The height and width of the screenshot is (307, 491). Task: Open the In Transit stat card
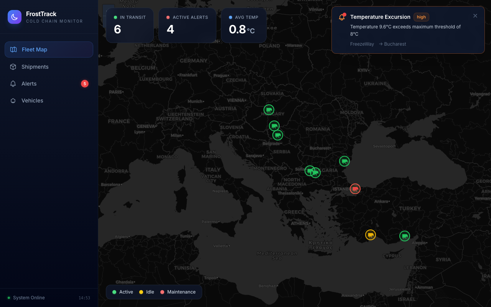pos(130,25)
